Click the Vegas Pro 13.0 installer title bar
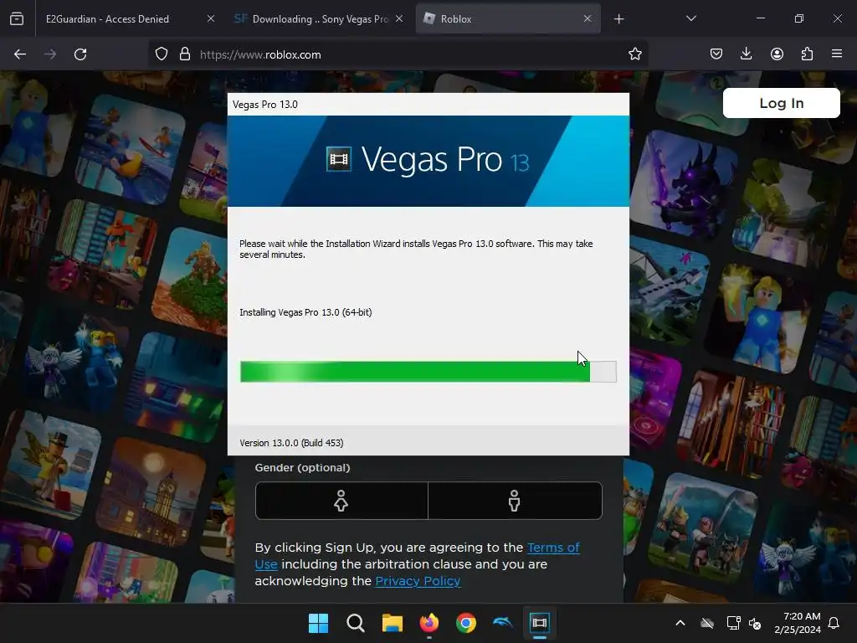Screen dimensions: 857x643 pyautogui.click(x=428, y=104)
